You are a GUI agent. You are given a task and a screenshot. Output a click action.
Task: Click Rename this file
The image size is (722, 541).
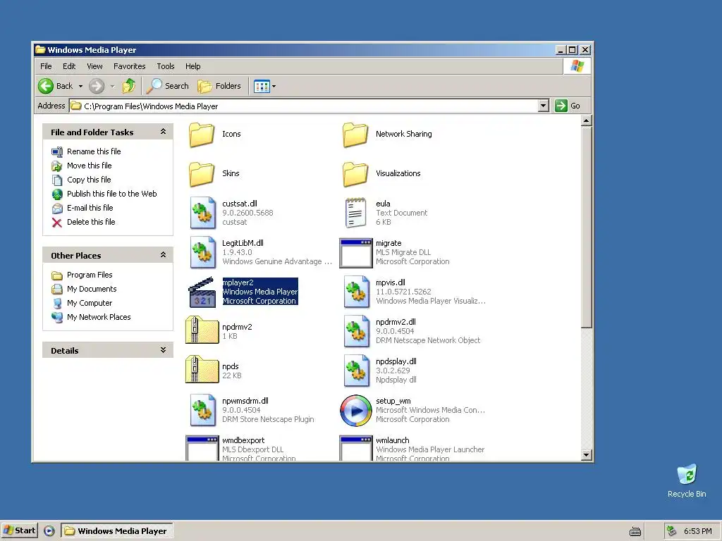tap(94, 151)
